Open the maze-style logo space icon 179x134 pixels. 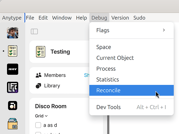click(x=13, y=87)
